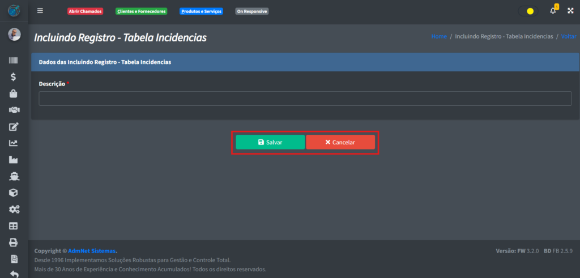
Task: Click the printer icon in sidebar
Action: (x=14, y=242)
